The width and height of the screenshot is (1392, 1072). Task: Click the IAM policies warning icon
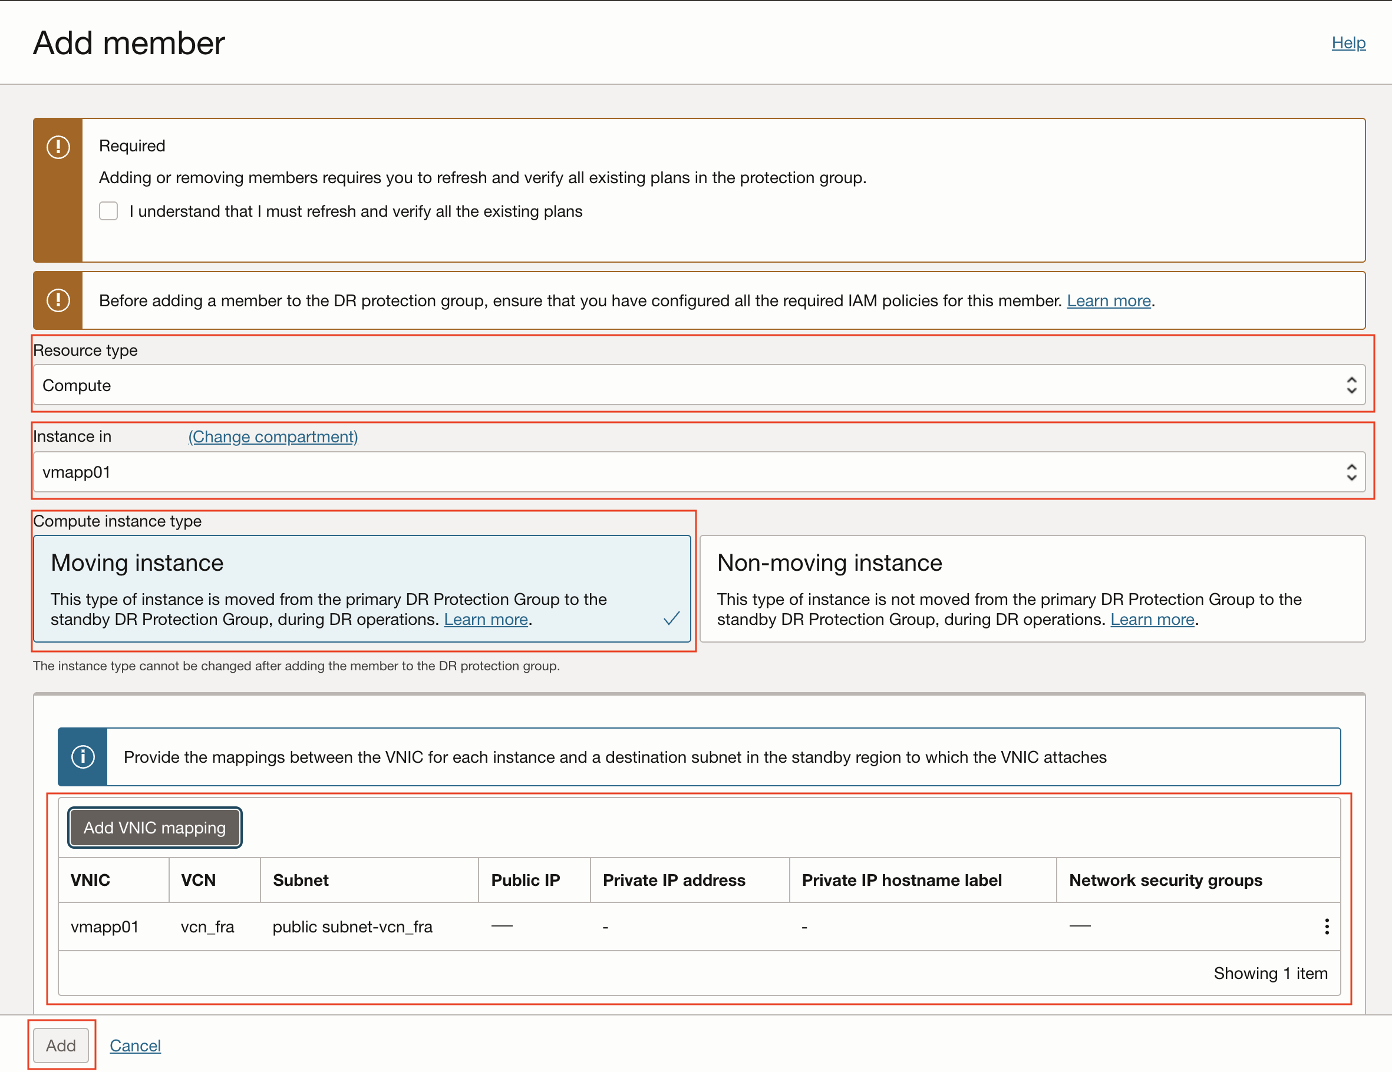(58, 300)
